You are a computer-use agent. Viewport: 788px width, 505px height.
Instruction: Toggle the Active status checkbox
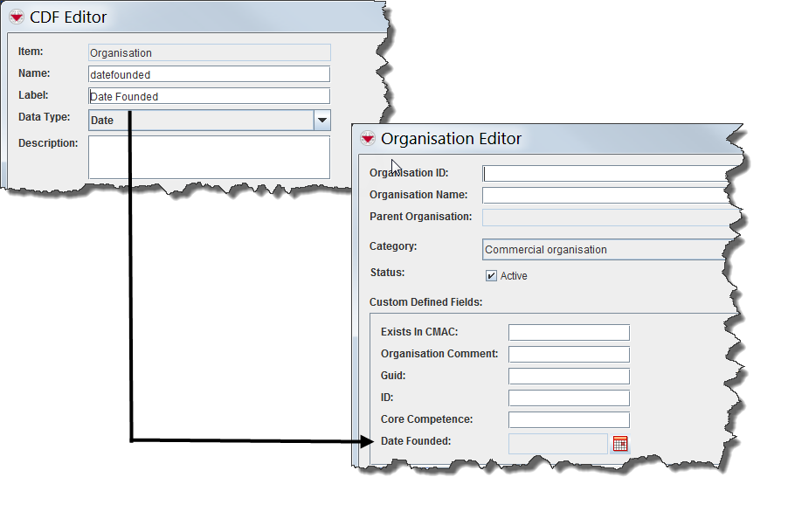tap(492, 276)
